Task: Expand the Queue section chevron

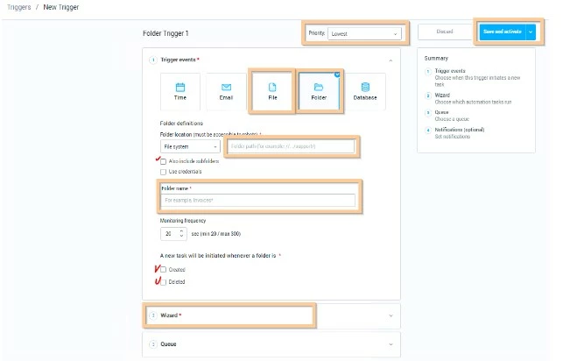Action: point(391,344)
